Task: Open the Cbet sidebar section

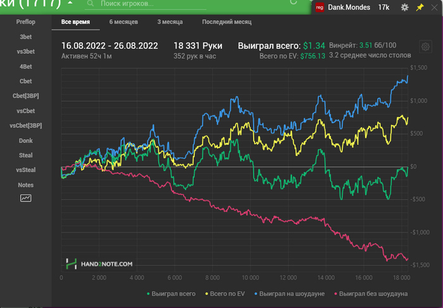Action: (26, 82)
